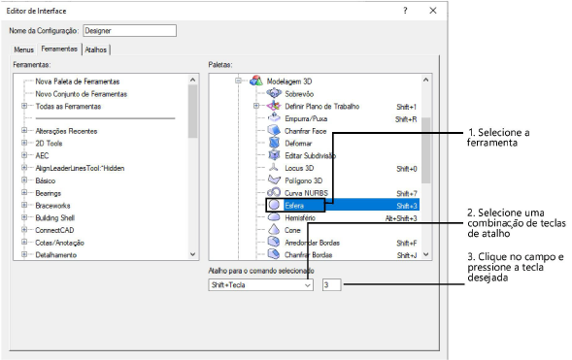Select the Sobrevôo tool icon
The height and width of the screenshot is (360, 572).
[x=274, y=93]
